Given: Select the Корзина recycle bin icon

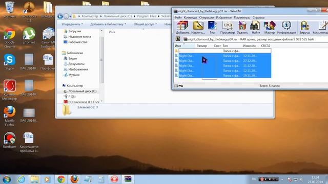Looking at the screenshot, I should click(x=9, y=10).
